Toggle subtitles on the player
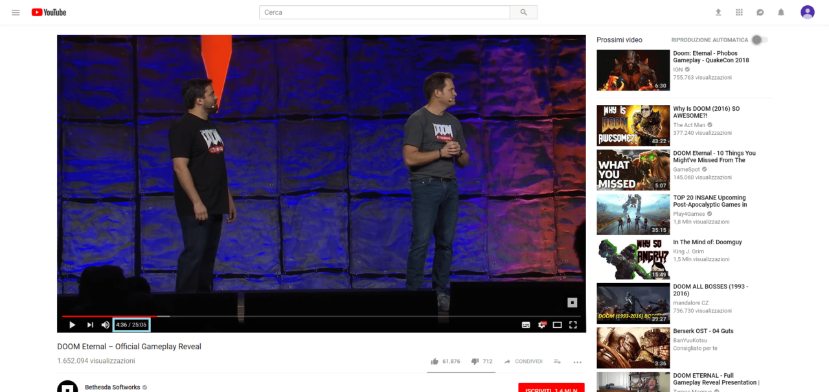This screenshot has height=392, width=829. tap(526, 325)
